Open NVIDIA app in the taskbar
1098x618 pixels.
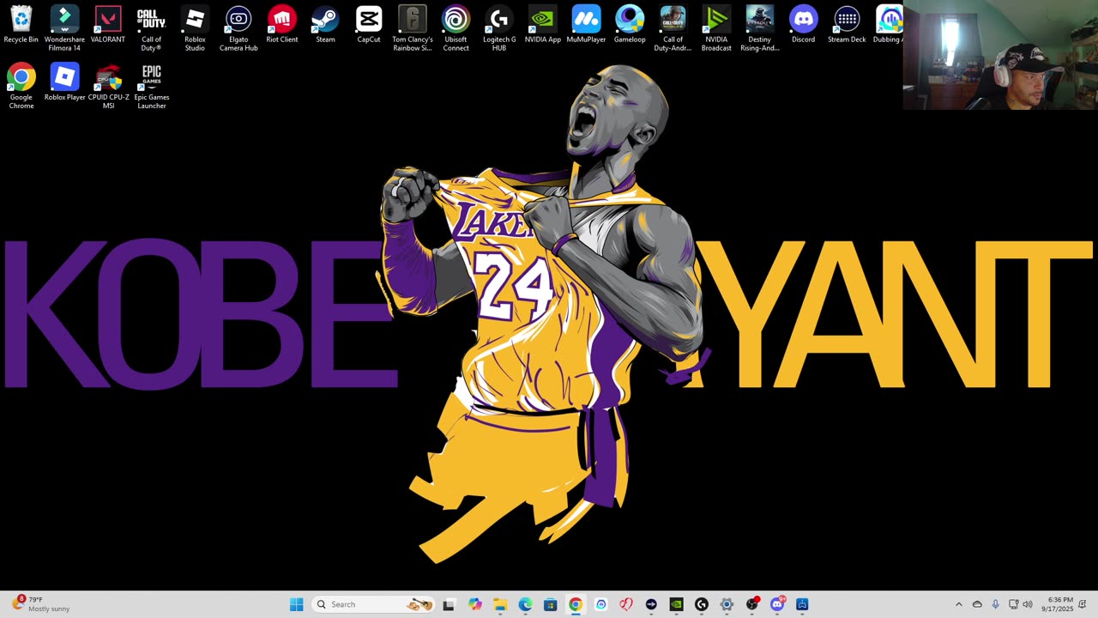(x=676, y=604)
